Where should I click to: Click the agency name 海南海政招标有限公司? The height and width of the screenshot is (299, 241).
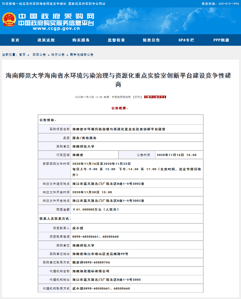click(91, 271)
